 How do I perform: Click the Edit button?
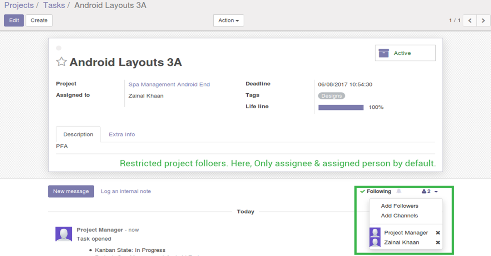[14, 20]
